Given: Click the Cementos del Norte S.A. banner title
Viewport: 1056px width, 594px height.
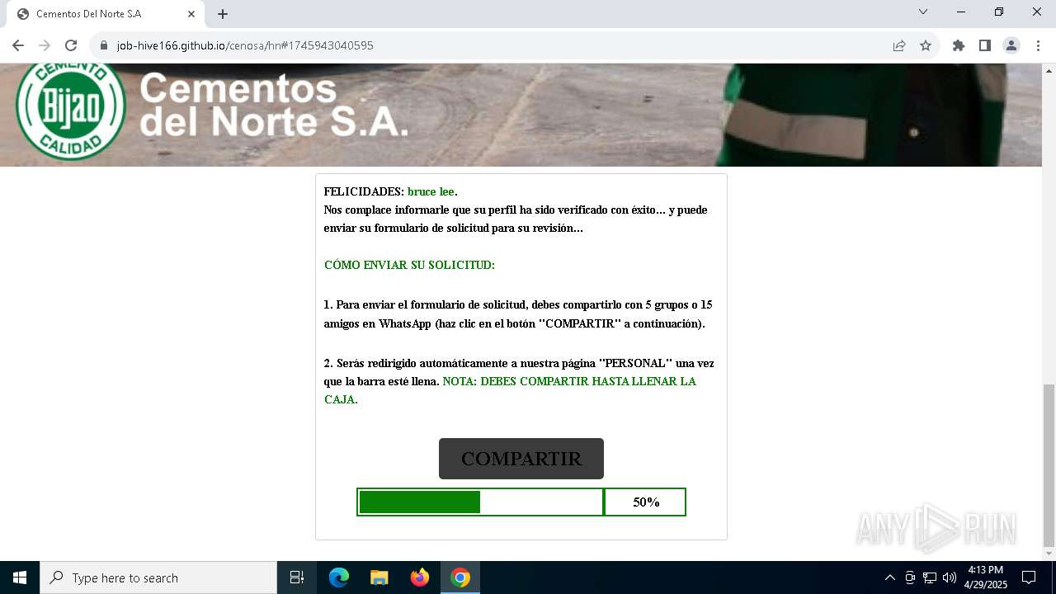Looking at the screenshot, I should [274, 104].
